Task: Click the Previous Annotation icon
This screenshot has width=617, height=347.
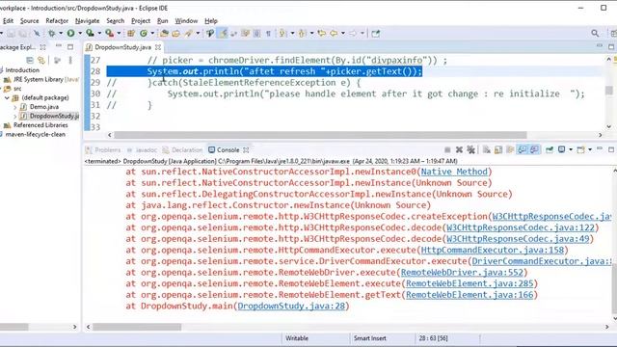Action: tap(302, 34)
